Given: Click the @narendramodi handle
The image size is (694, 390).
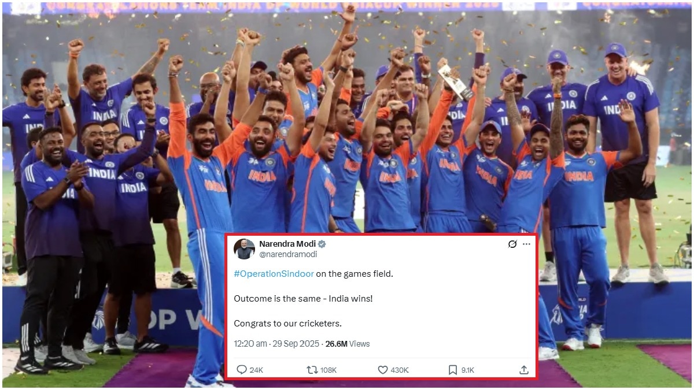Looking at the screenshot, I should [288, 254].
